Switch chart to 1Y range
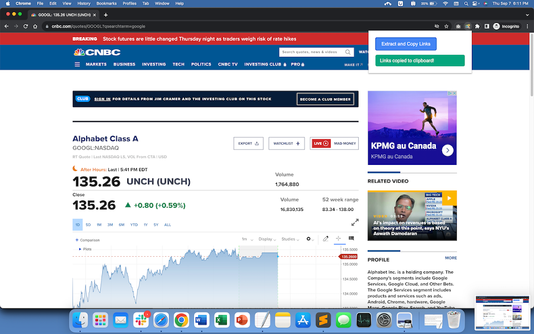Image resolution: width=534 pixels, height=334 pixels. click(x=145, y=224)
